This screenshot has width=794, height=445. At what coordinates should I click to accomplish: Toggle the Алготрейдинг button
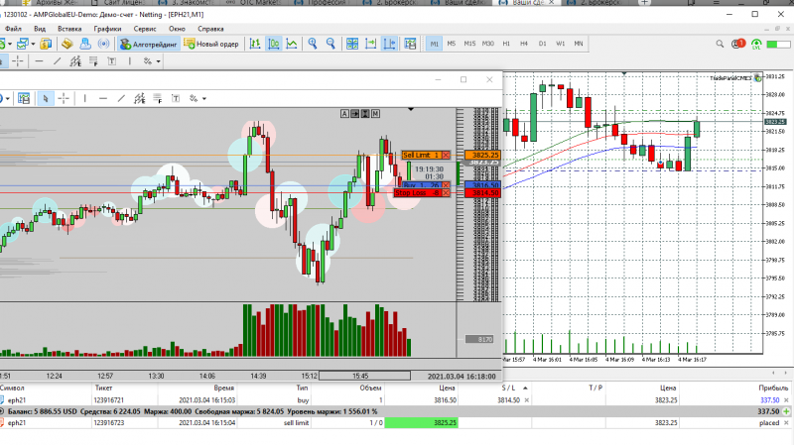148,44
